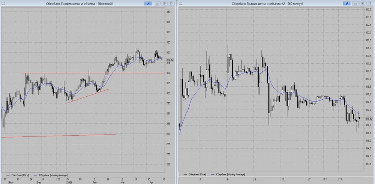375x184 pixels.
Task: Minimize the Дневной chart window
Action: coord(157,4)
